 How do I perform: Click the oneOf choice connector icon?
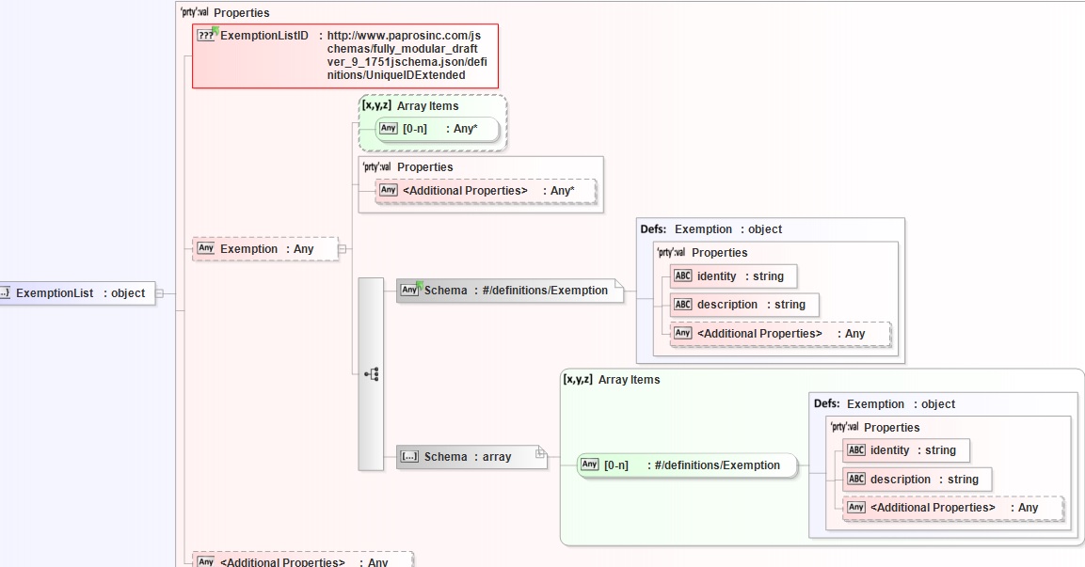[x=371, y=373]
